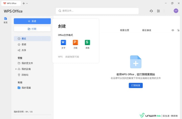Click the 打開 (Open) button
Screen dimensions: 182x119
click(32, 29)
